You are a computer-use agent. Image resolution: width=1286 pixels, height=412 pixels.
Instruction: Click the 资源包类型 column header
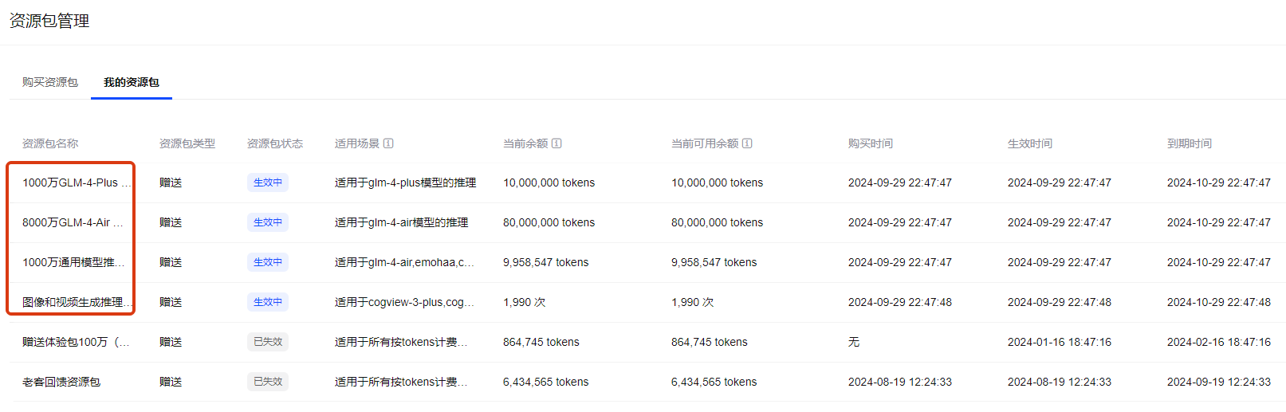[x=187, y=143]
